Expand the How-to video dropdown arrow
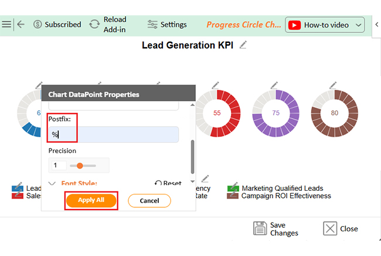 [359, 25]
